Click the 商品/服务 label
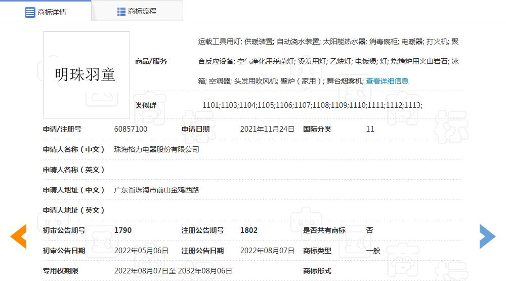This screenshot has height=281, width=506. pos(151,61)
